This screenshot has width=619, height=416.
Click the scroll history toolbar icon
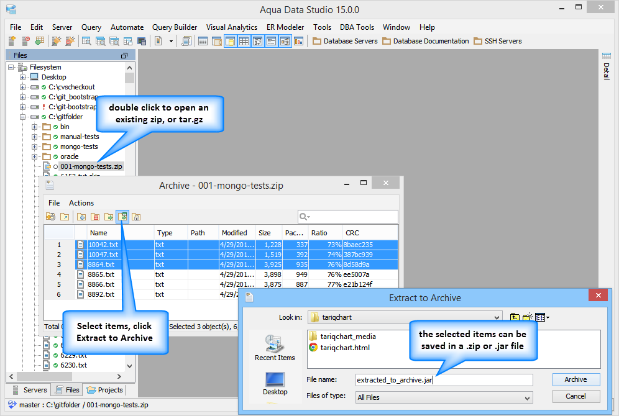tap(186, 41)
